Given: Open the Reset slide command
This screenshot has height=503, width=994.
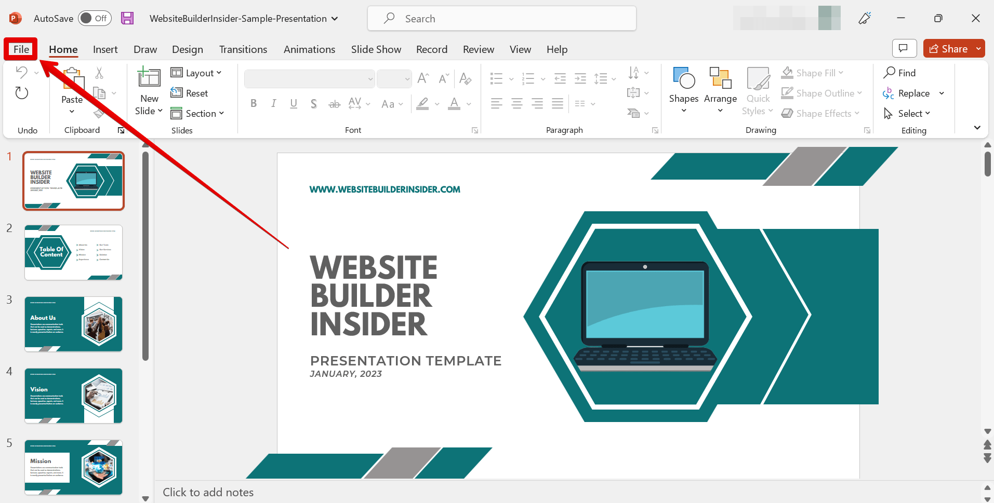Looking at the screenshot, I should pos(189,93).
